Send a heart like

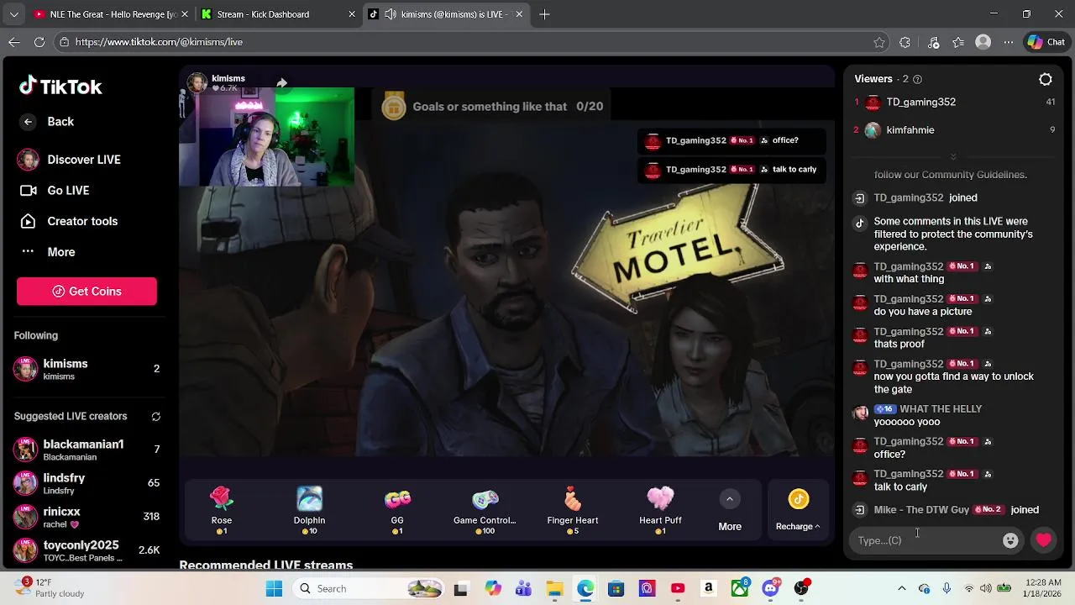pos(1044,540)
